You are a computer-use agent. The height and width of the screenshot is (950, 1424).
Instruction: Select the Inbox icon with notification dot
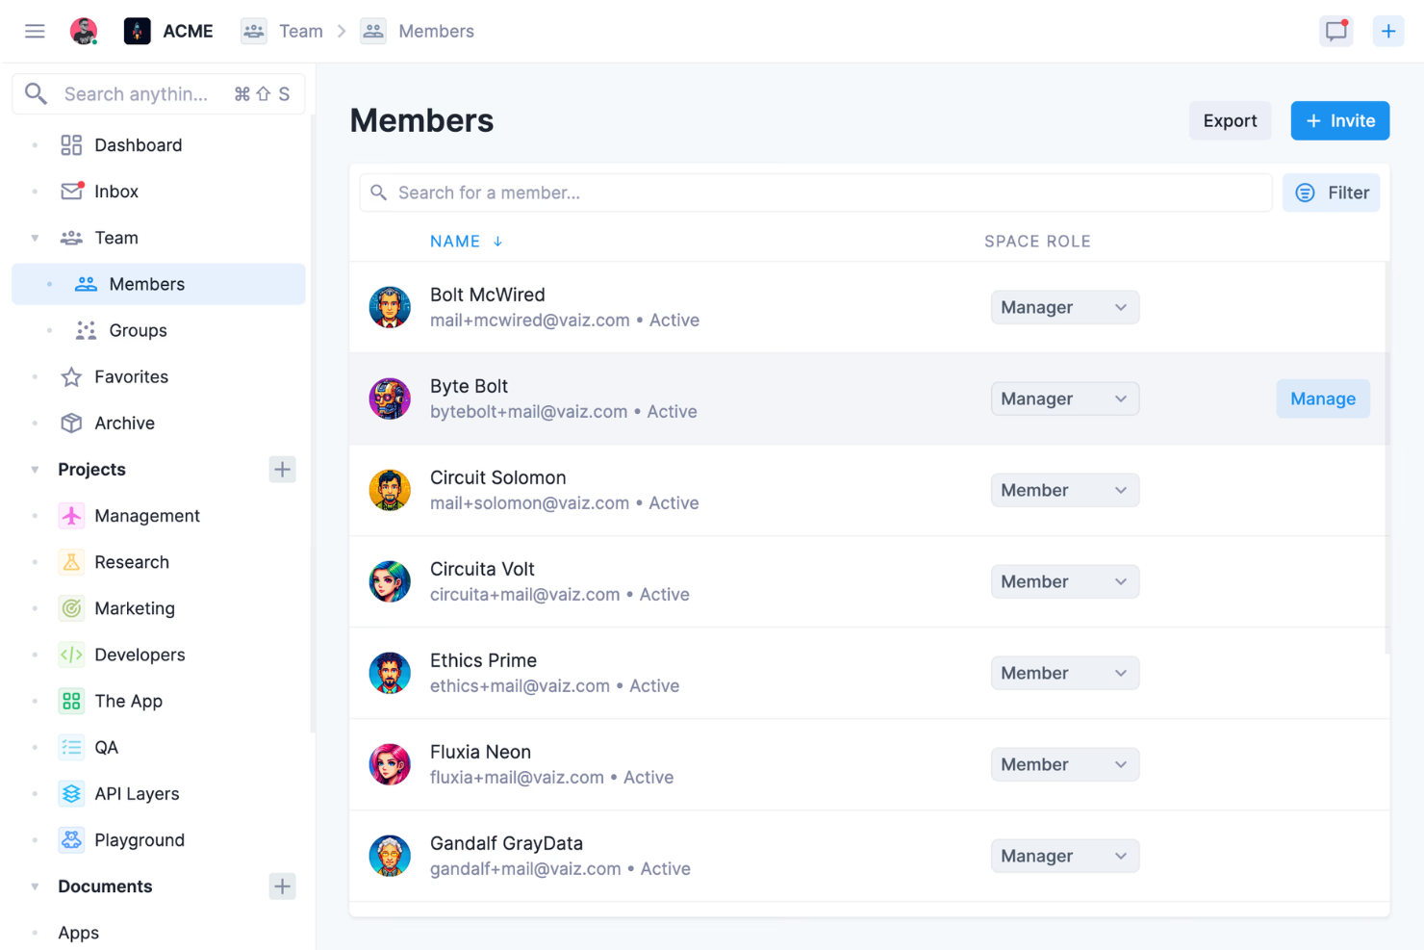point(71,191)
